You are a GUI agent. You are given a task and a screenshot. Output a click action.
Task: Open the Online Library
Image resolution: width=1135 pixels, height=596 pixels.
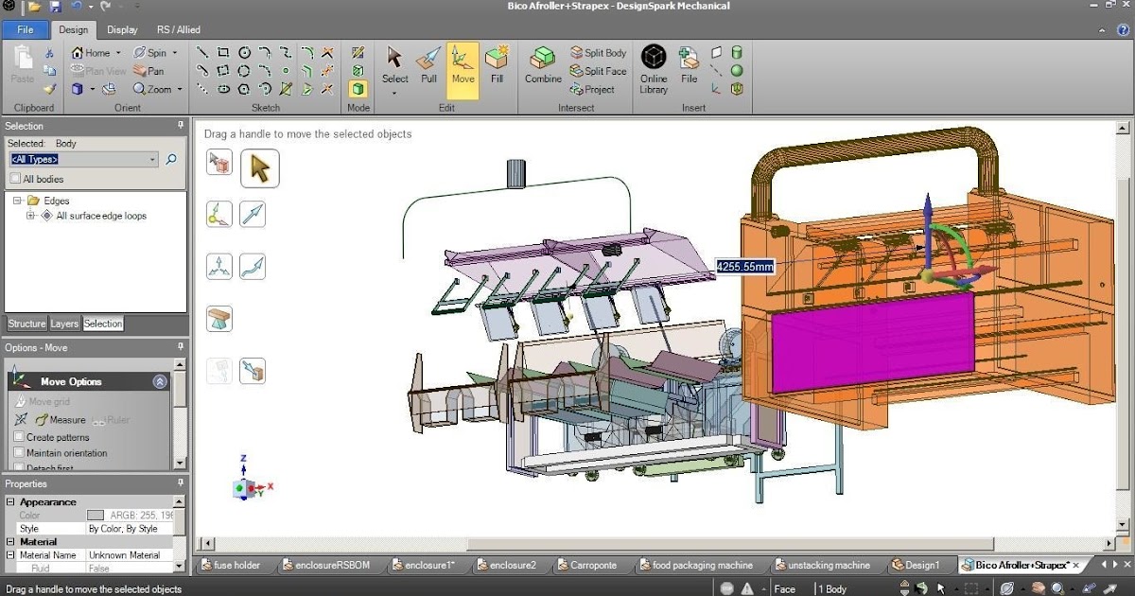[654, 68]
